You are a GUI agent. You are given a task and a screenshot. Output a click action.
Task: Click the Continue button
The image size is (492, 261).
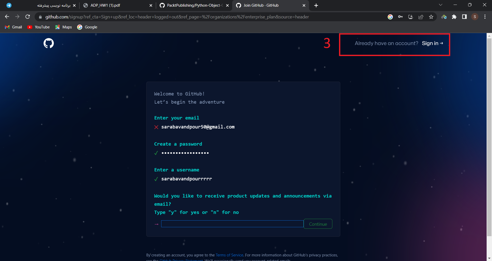point(318,224)
